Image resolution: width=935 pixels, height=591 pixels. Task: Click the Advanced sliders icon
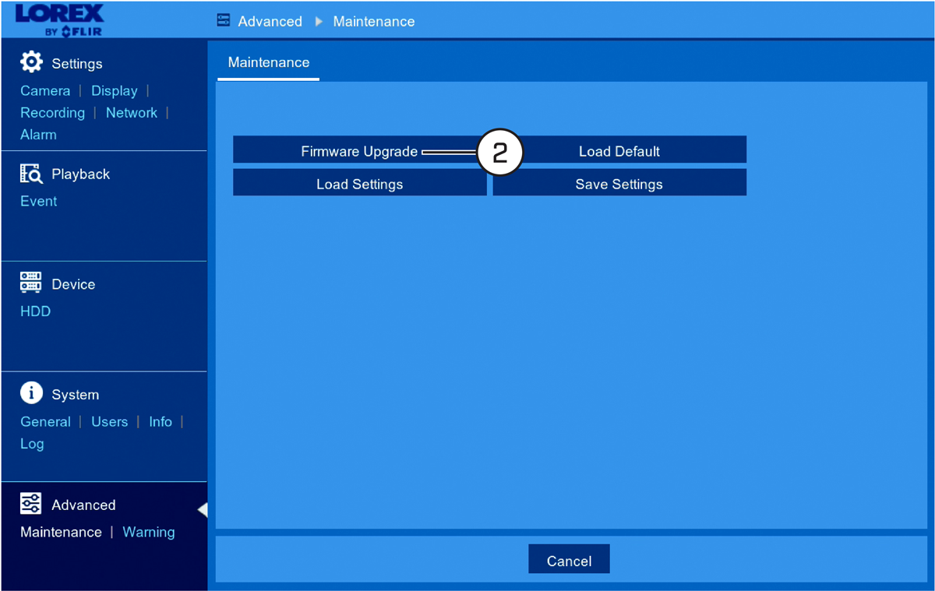point(31,504)
